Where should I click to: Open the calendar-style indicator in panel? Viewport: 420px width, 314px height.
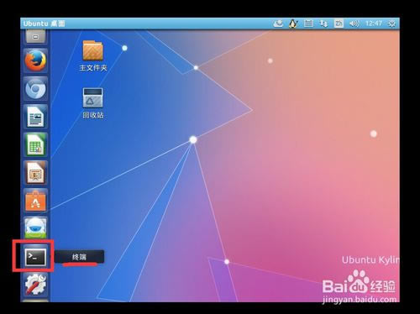point(308,24)
